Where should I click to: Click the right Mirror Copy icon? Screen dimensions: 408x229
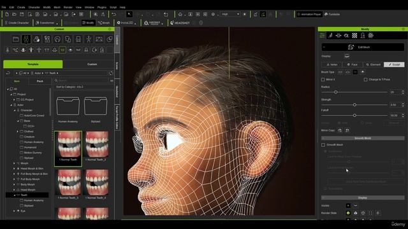point(347,130)
